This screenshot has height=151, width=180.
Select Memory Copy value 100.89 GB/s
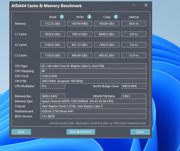(107, 24)
